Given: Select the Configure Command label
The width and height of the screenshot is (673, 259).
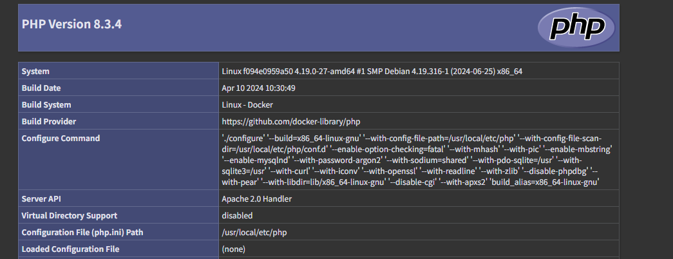Looking at the screenshot, I should click(61, 138).
